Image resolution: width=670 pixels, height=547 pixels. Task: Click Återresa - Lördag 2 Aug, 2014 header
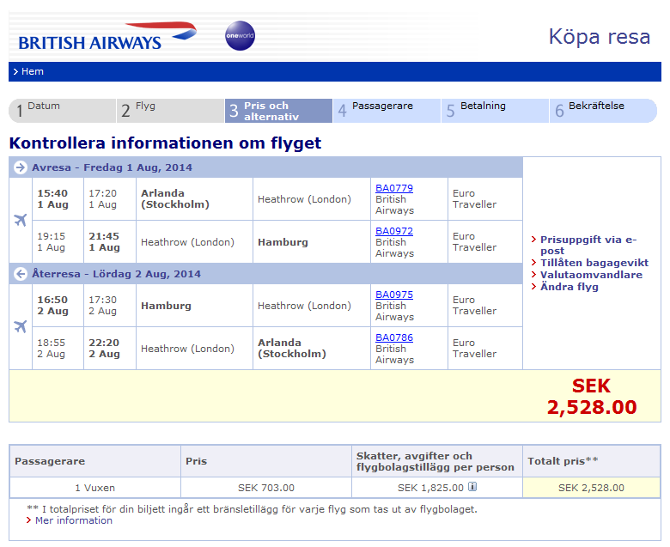(x=116, y=274)
